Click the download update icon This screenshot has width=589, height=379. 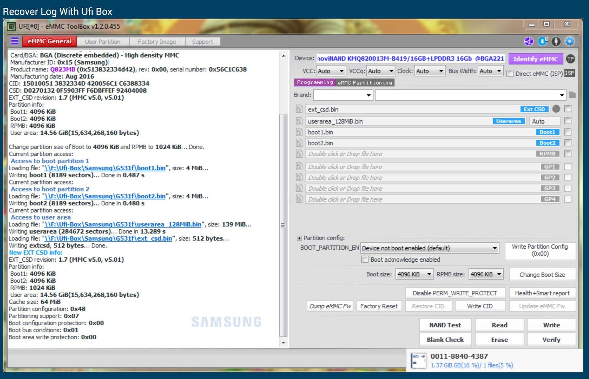(x=543, y=41)
